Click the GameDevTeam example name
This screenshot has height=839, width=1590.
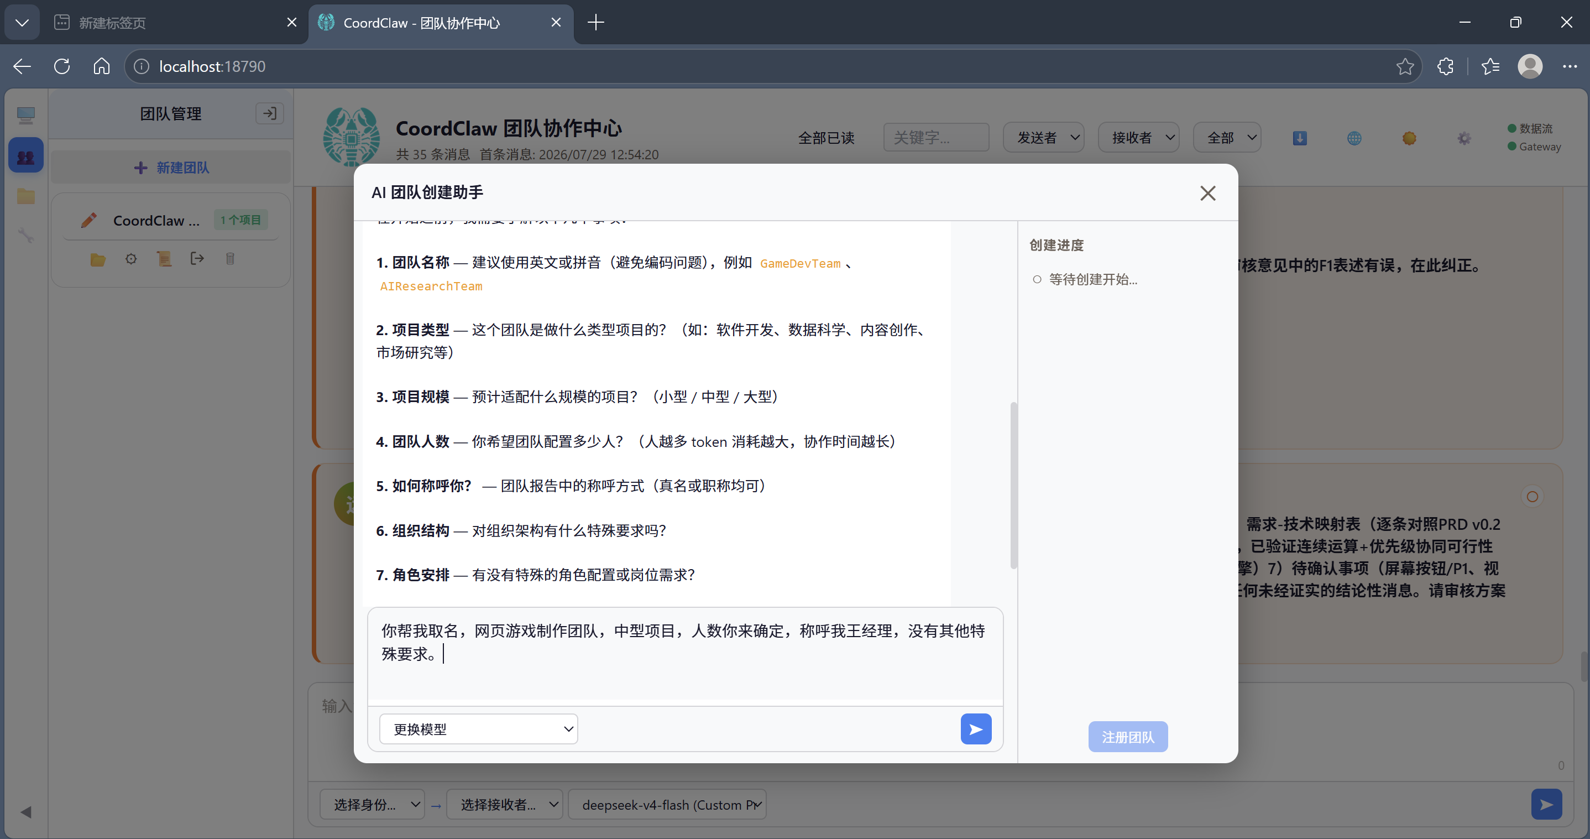[800, 264]
